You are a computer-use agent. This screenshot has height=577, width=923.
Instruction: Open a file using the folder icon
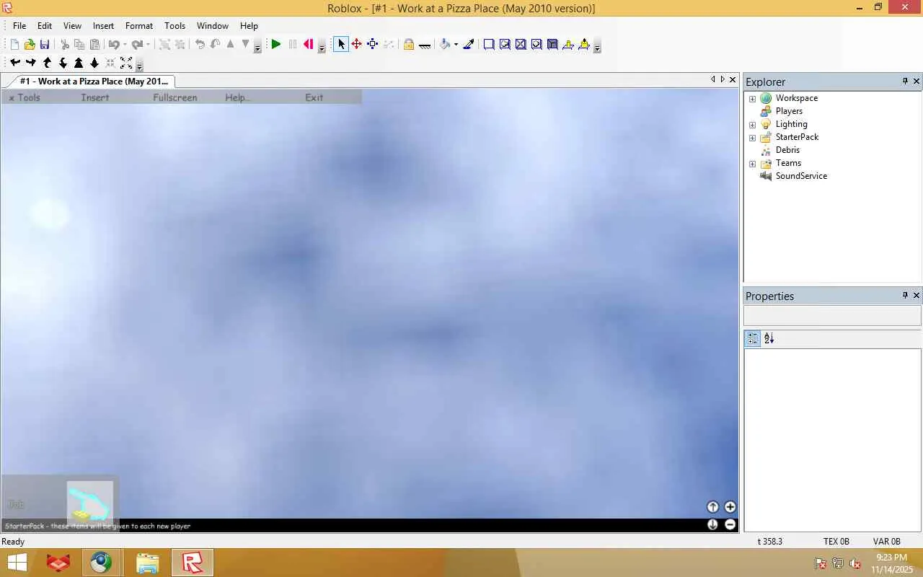[x=30, y=45]
